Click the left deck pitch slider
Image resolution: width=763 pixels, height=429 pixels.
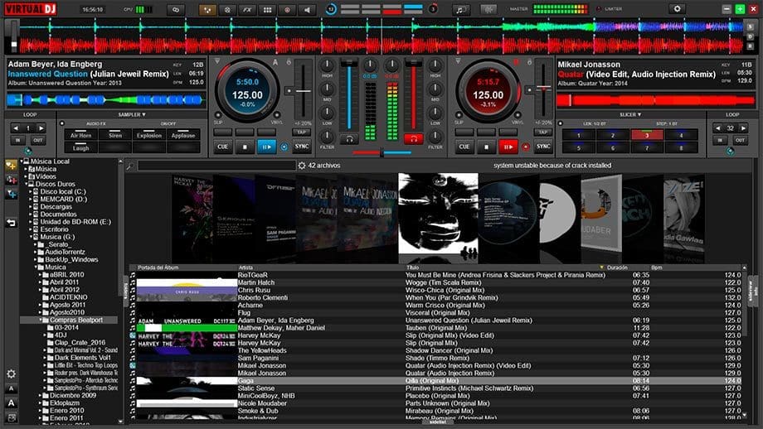click(x=304, y=91)
